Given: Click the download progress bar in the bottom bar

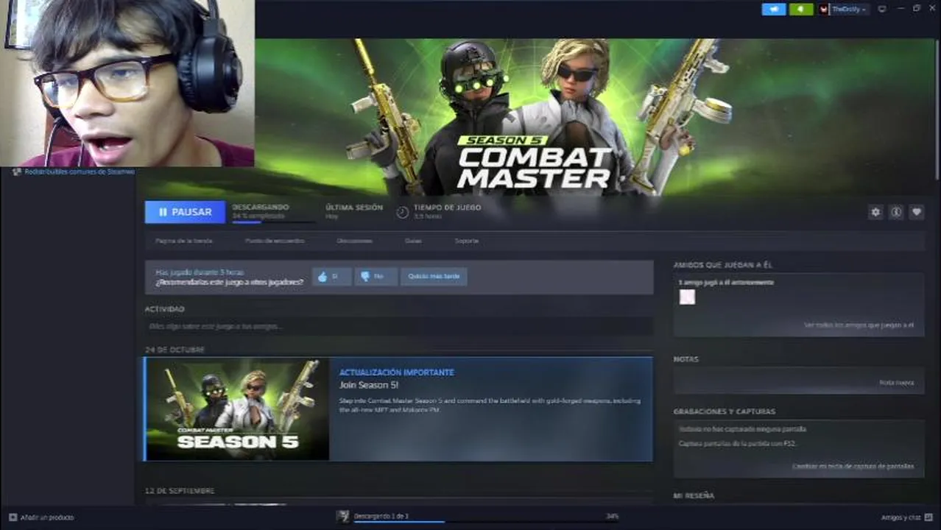Looking at the screenshot, I should coord(486,522).
